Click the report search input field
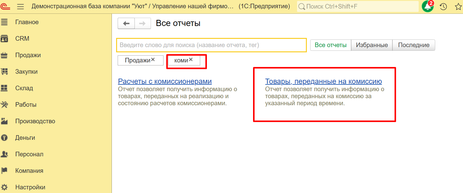 211,45
